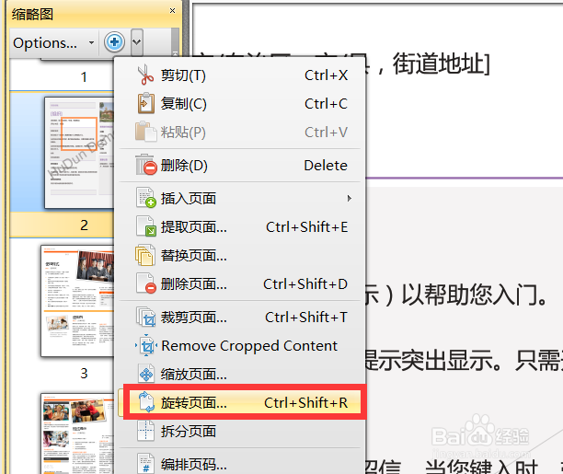The width and height of the screenshot is (563, 474).
Task: Click the 编排页码 numbering icon
Action: click(145, 464)
